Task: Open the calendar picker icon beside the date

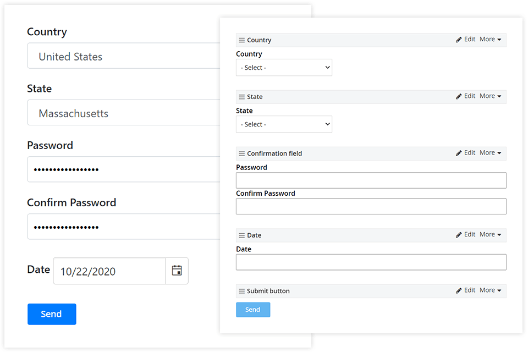Action: tap(177, 271)
